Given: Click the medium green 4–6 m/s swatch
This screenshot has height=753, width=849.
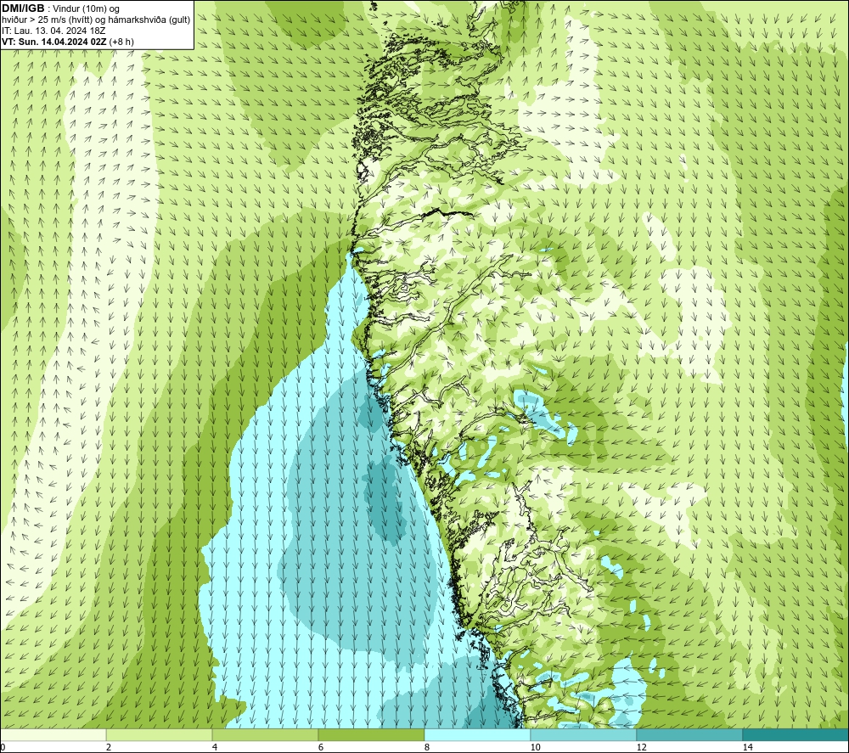Looking at the screenshot, I should point(265,734).
